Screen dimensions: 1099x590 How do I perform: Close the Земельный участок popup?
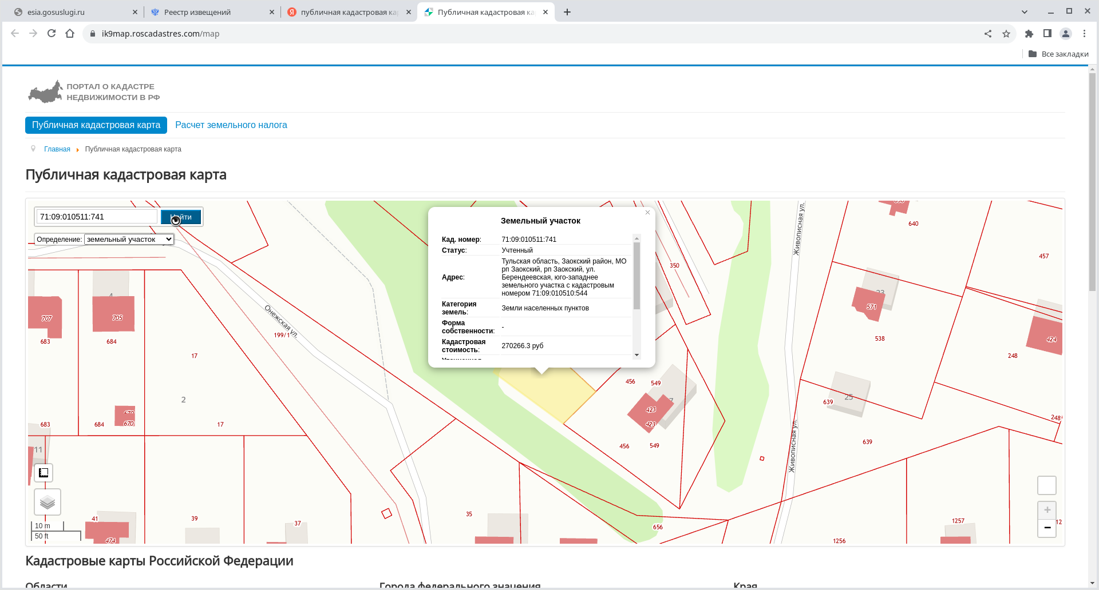[x=647, y=213]
